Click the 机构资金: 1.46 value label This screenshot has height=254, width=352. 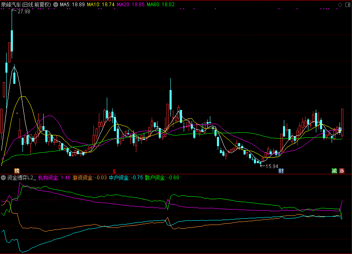point(54,178)
